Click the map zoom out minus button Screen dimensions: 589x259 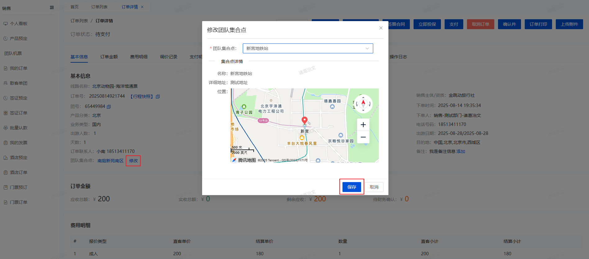coord(363,137)
